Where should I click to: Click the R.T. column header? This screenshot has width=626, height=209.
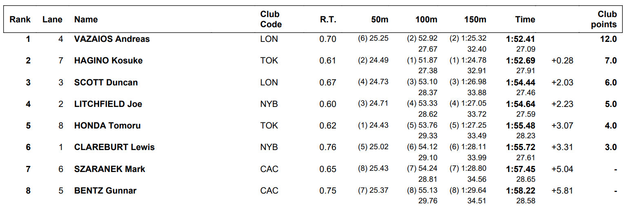pos(328,20)
